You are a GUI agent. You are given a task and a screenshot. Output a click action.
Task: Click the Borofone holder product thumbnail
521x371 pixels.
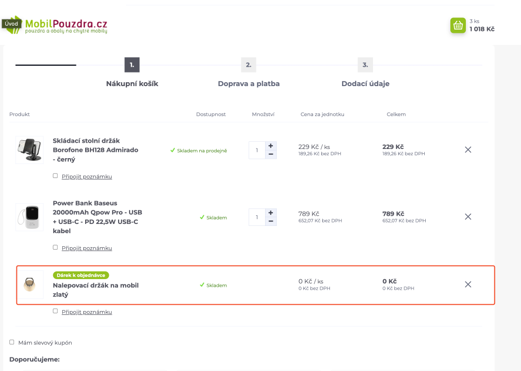pyautogui.click(x=30, y=150)
